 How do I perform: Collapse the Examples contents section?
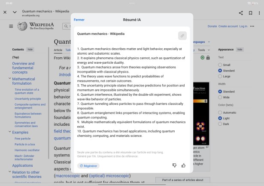tap(10, 132)
